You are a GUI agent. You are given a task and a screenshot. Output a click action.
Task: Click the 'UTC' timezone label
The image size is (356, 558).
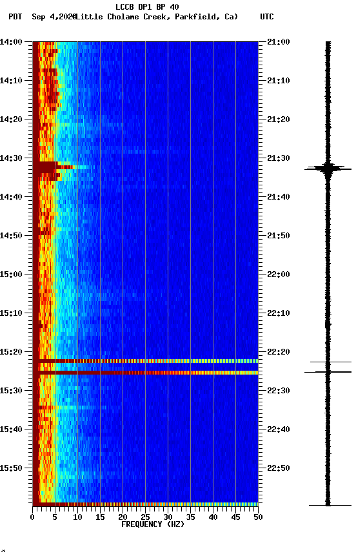coord(267,17)
